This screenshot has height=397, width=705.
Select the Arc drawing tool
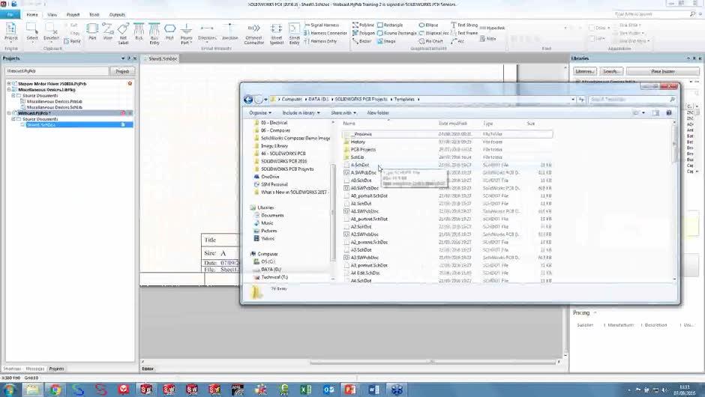[x=457, y=41]
